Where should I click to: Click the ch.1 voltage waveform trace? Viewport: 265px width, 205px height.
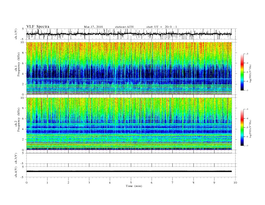[x=129, y=34]
